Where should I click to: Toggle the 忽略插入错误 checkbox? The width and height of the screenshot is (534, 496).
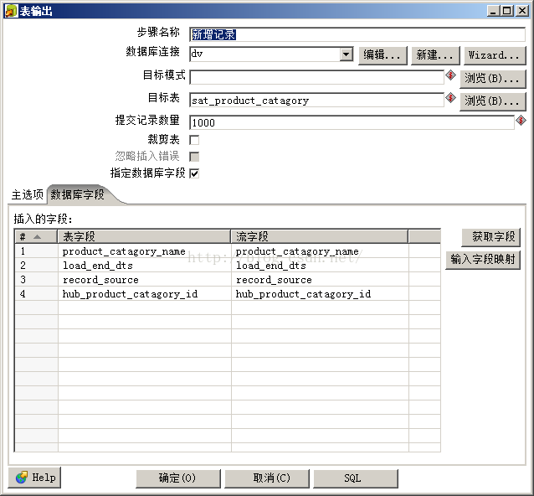(x=194, y=157)
